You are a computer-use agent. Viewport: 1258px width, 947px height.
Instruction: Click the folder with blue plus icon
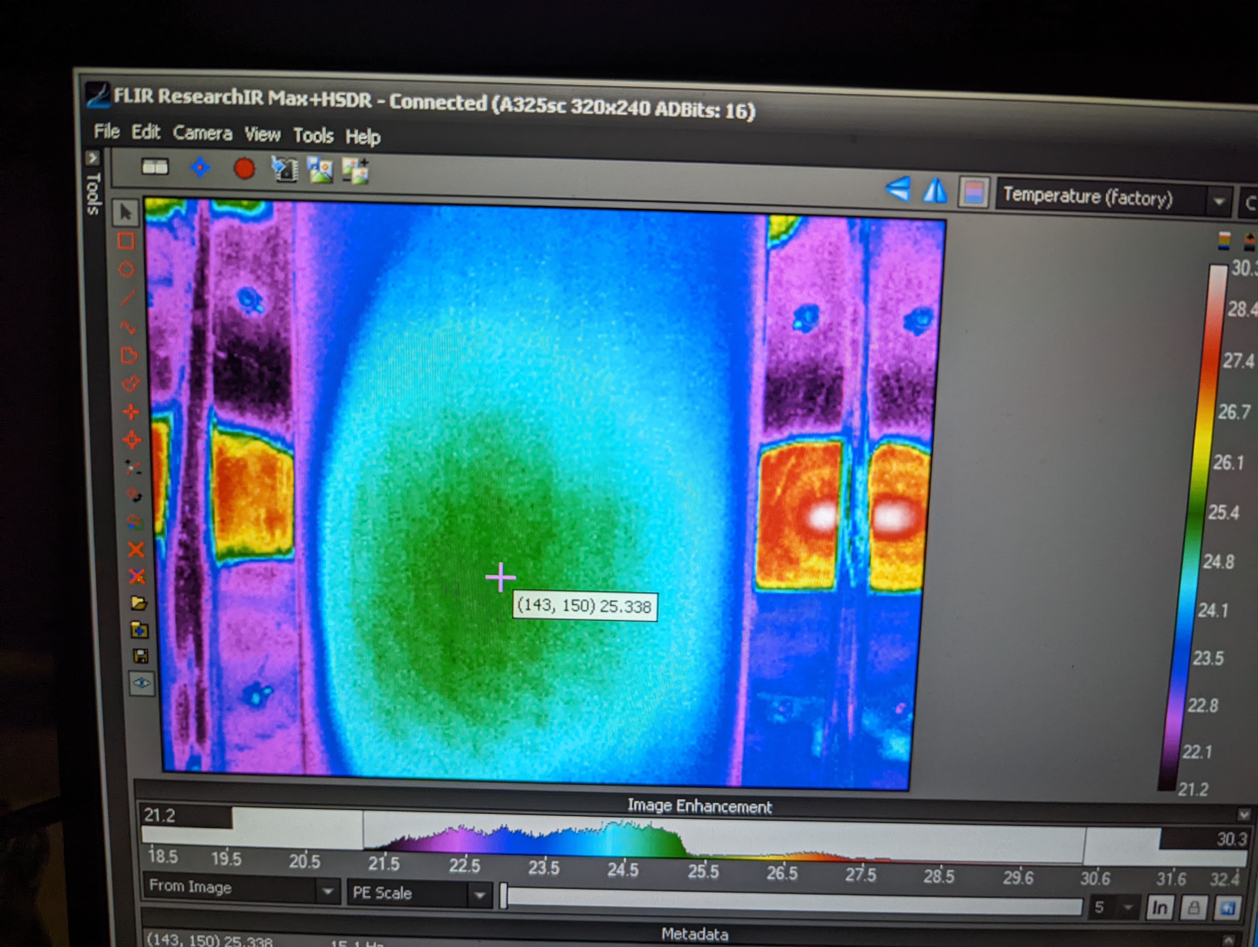pos(140,630)
